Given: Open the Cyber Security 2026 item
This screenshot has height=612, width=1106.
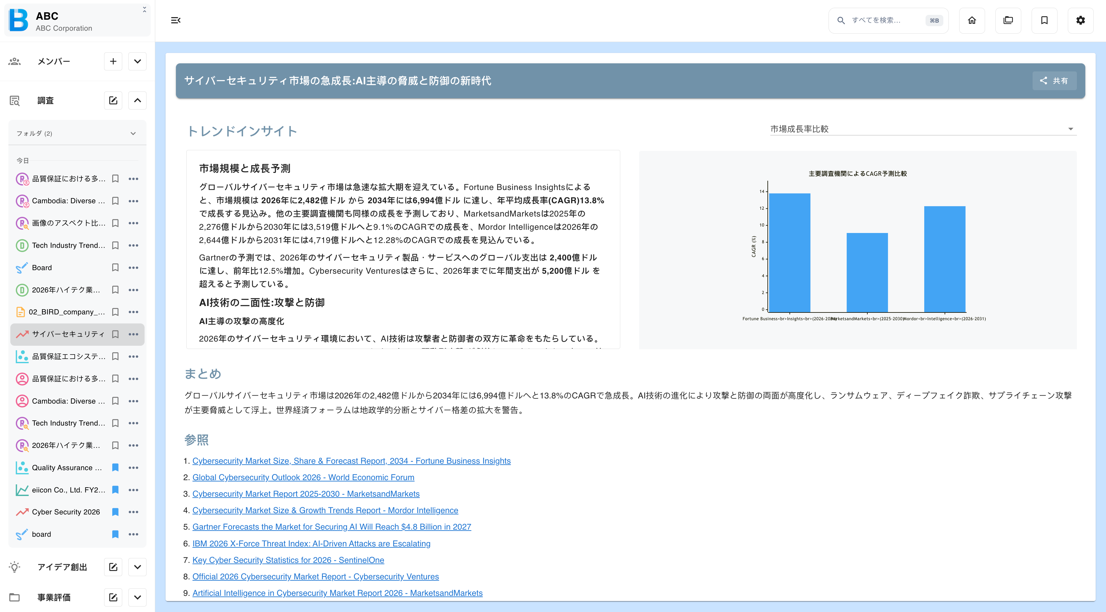Looking at the screenshot, I should coord(66,512).
